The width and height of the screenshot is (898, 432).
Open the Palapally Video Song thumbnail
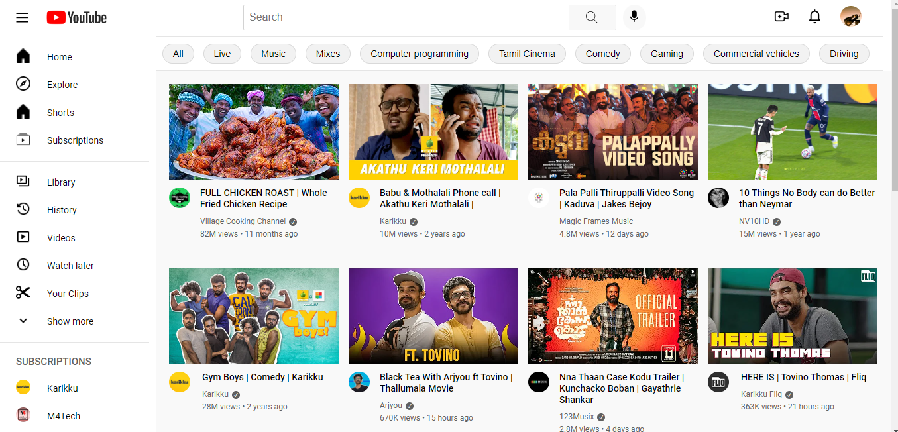(x=613, y=132)
